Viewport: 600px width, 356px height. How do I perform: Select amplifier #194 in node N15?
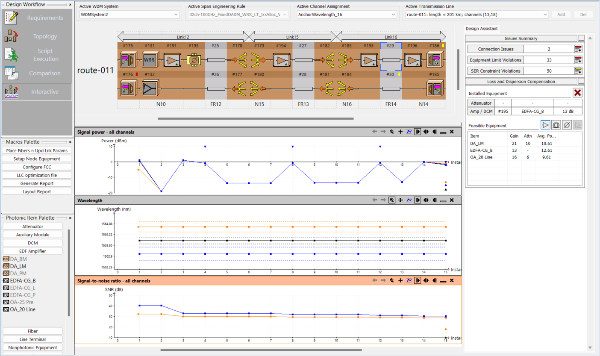click(281, 61)
